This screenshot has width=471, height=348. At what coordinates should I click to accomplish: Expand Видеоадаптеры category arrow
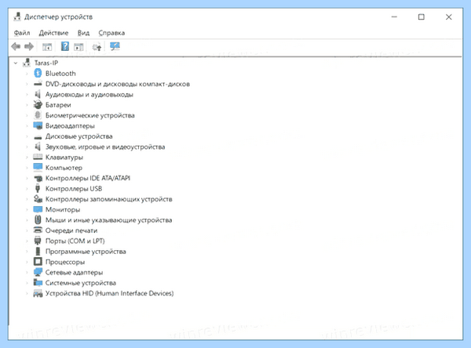[27, 126]
